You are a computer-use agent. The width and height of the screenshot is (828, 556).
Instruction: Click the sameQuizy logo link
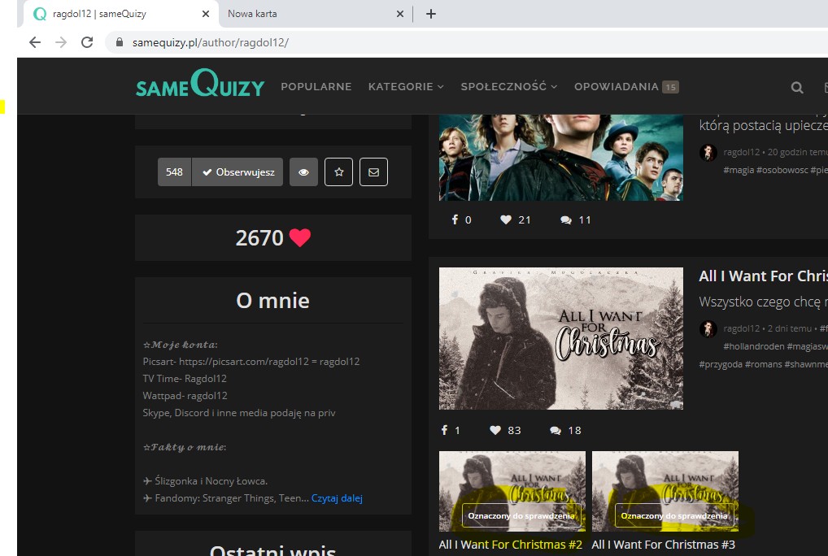tap(199, 85)
